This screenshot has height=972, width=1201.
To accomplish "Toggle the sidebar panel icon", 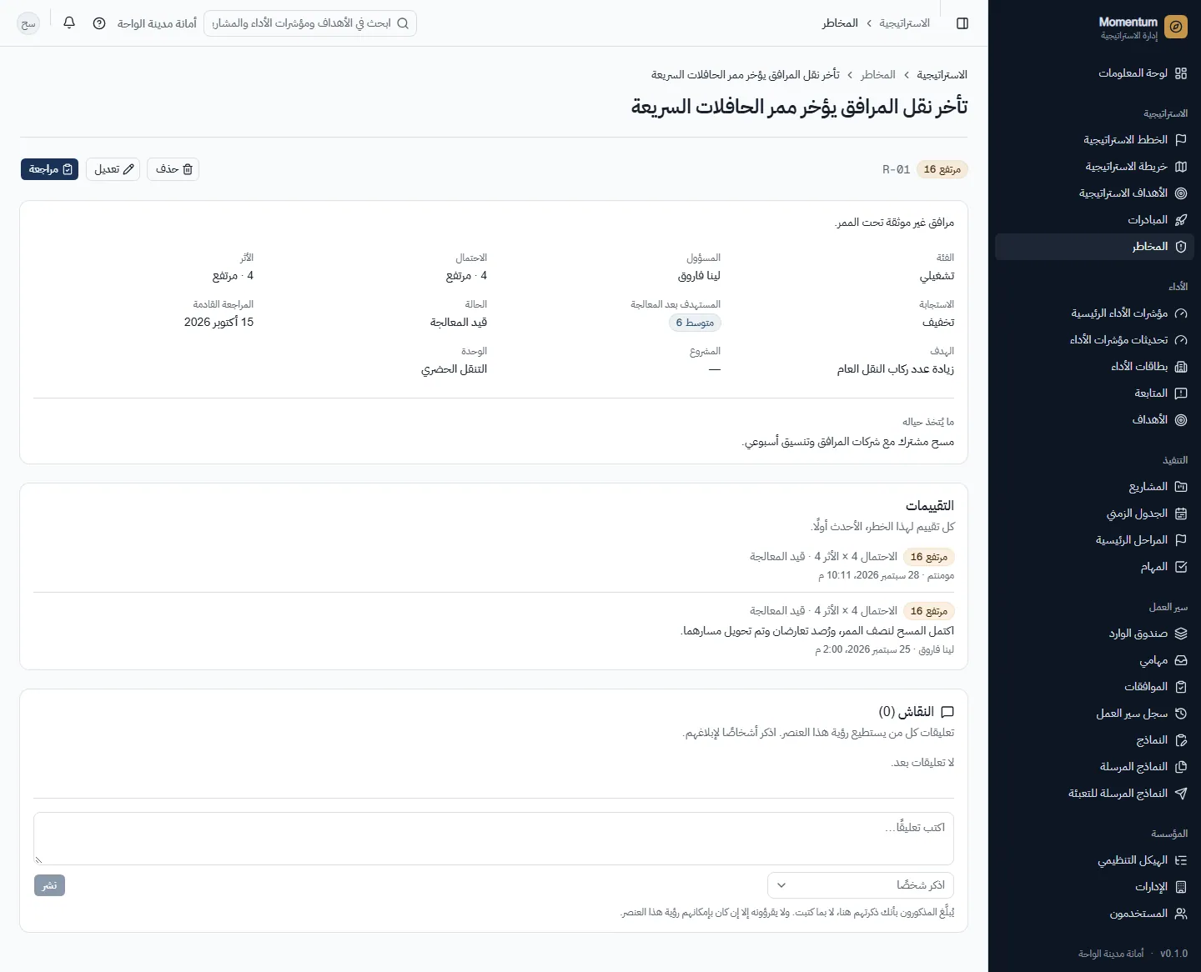I will (962, 23).
